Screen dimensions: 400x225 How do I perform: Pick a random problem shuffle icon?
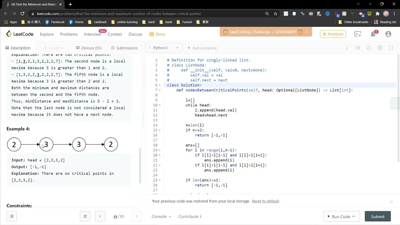85,216
